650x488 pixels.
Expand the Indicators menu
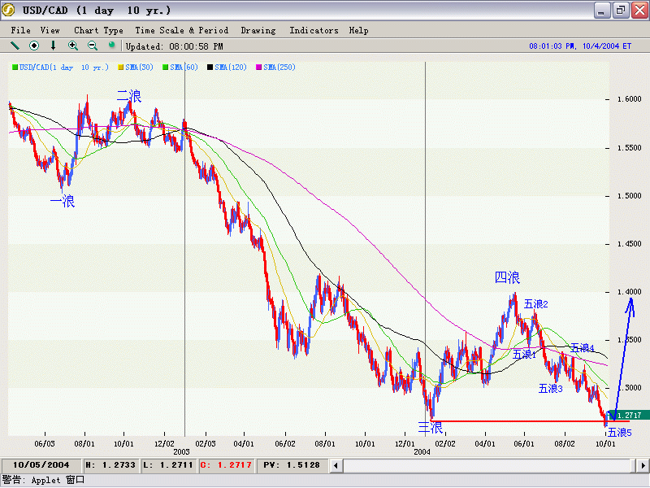[x=314, y=30]
